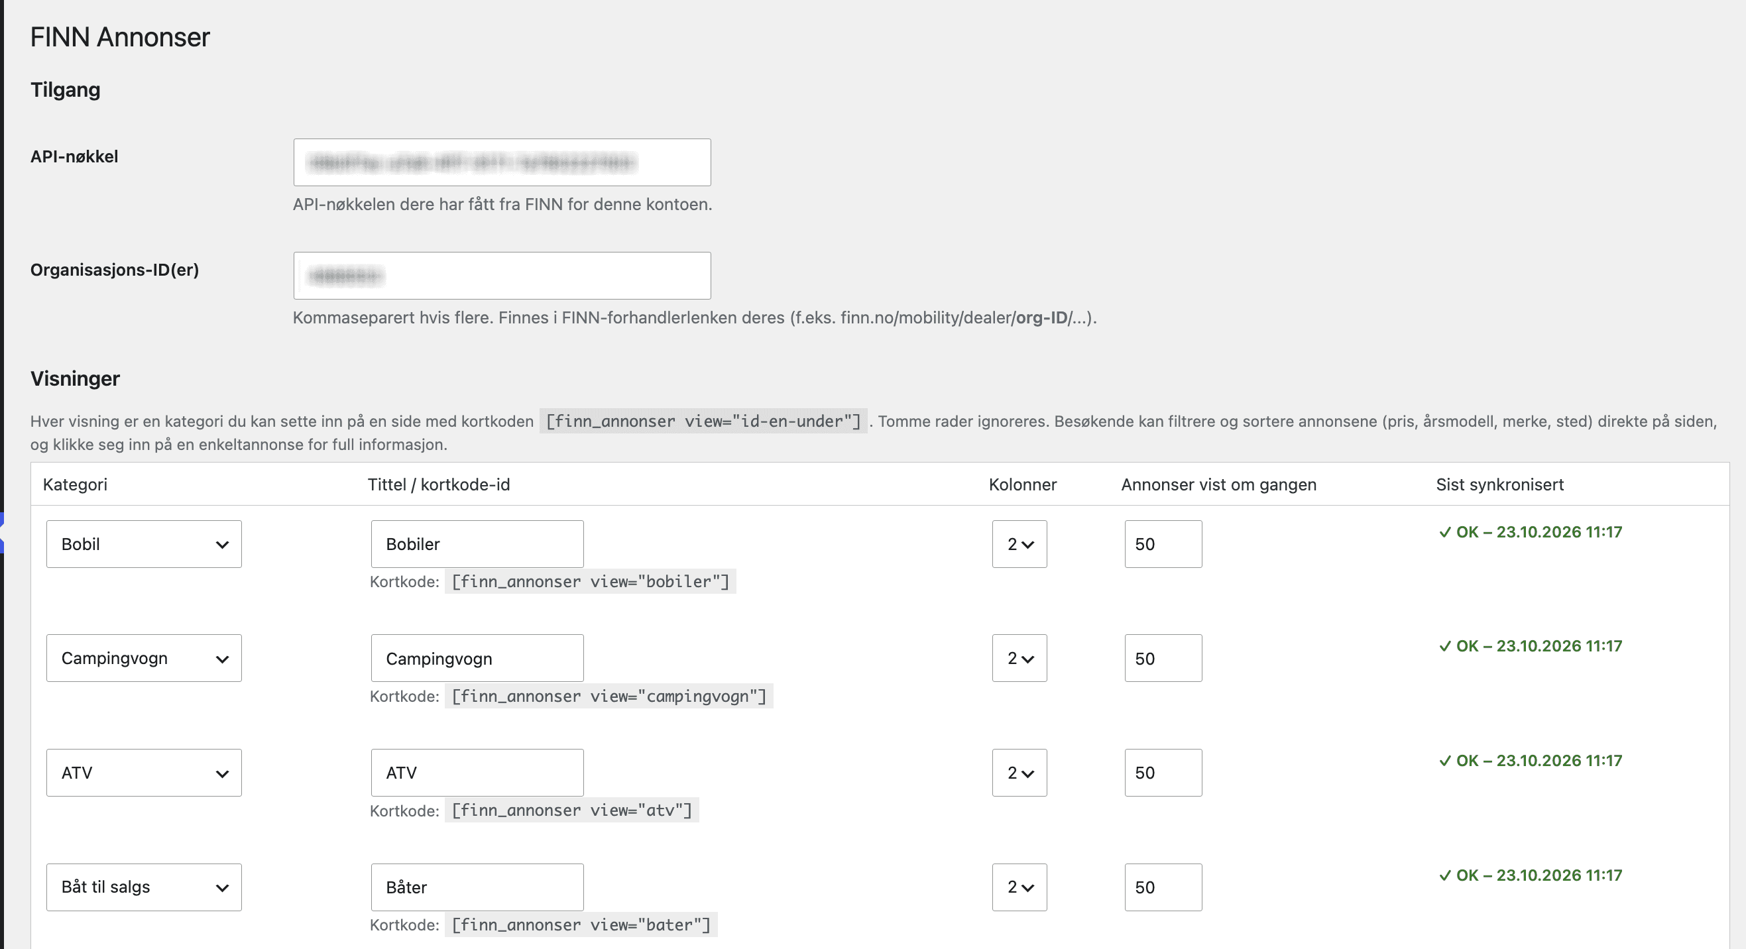The width and height of the screenshot is (1746, 949).
Task: Click ads-per-page field in the Bobiler row
Action: (x=1163, y=543)
